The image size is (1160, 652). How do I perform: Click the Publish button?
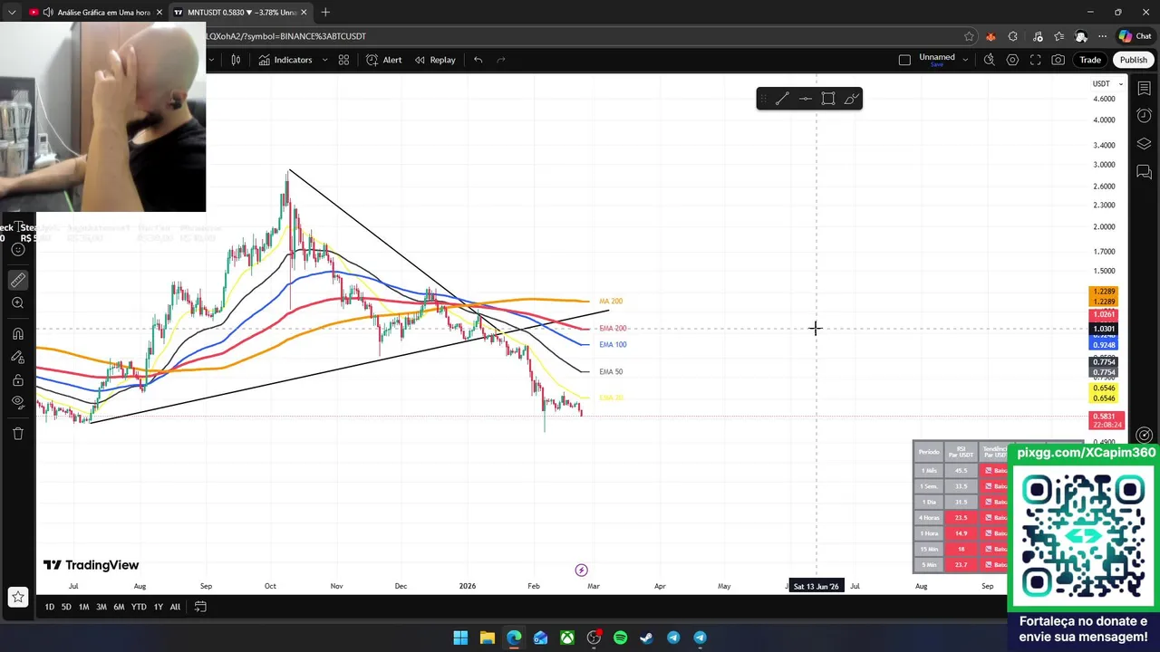(x=1134, y=60)
